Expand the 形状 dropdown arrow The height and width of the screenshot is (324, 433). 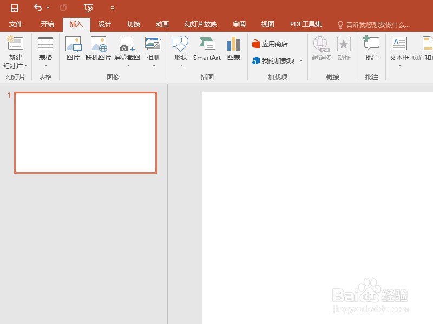pyautogui.click(x=181, y=66)
